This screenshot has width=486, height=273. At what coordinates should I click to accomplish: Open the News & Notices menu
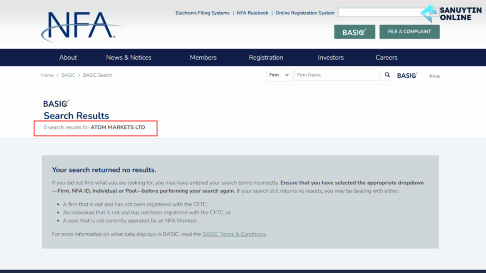click(x=129, y=57)
